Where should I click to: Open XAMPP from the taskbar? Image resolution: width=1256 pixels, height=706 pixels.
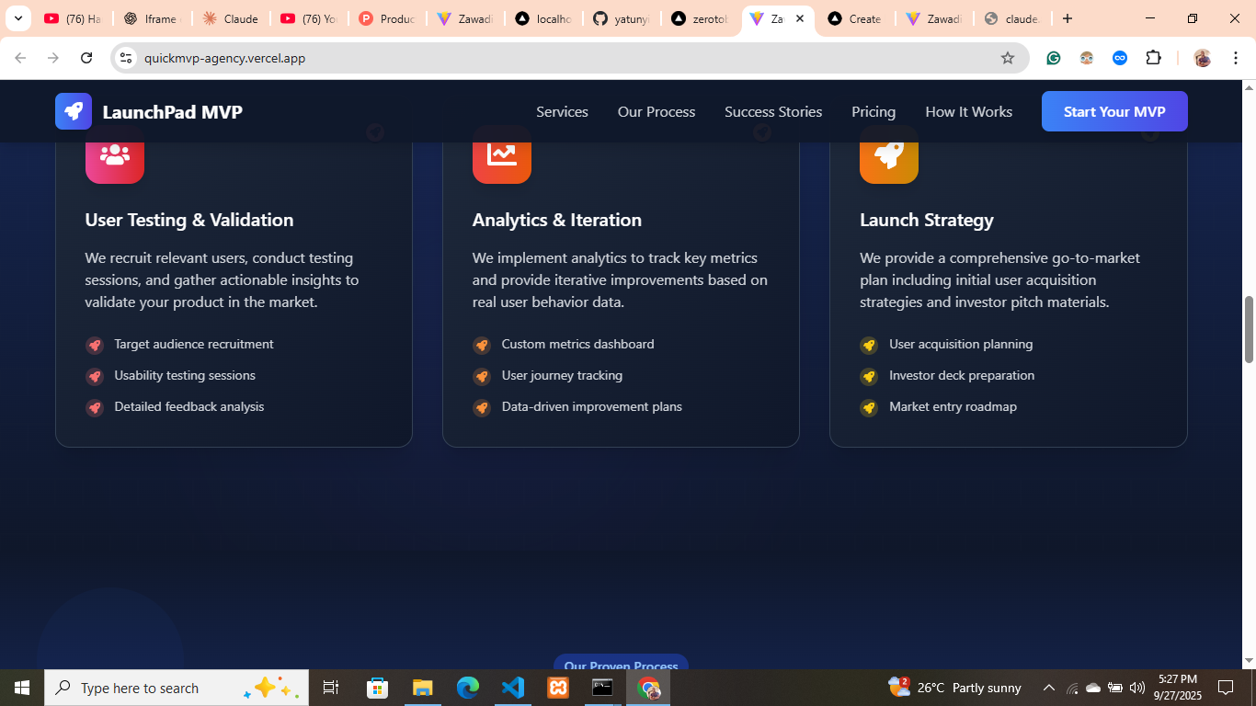[x=558, y=688]
